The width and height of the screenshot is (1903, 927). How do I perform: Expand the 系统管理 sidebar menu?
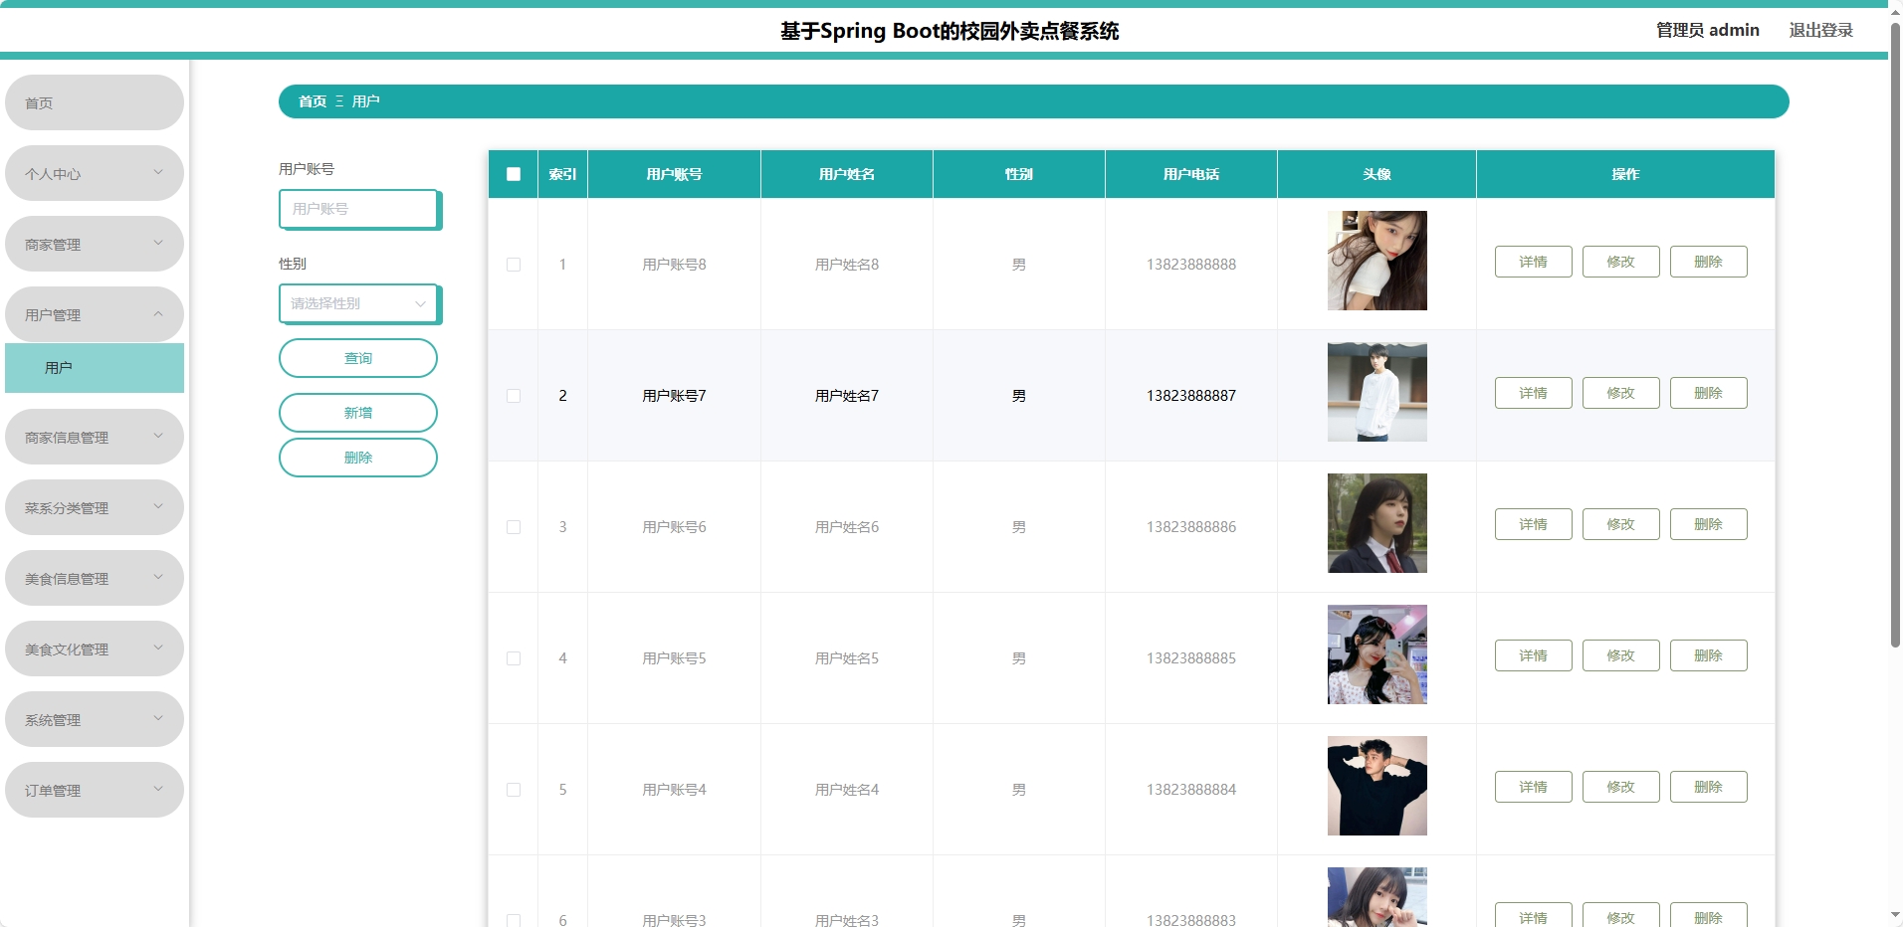pos(95,719)
